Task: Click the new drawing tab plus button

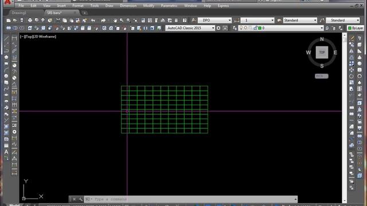Action: (85, 13)
